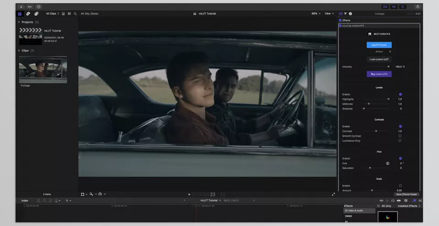The image size is (439, 226).
Task: Open the All Clips filter dropdown
Action: point(53,13)
